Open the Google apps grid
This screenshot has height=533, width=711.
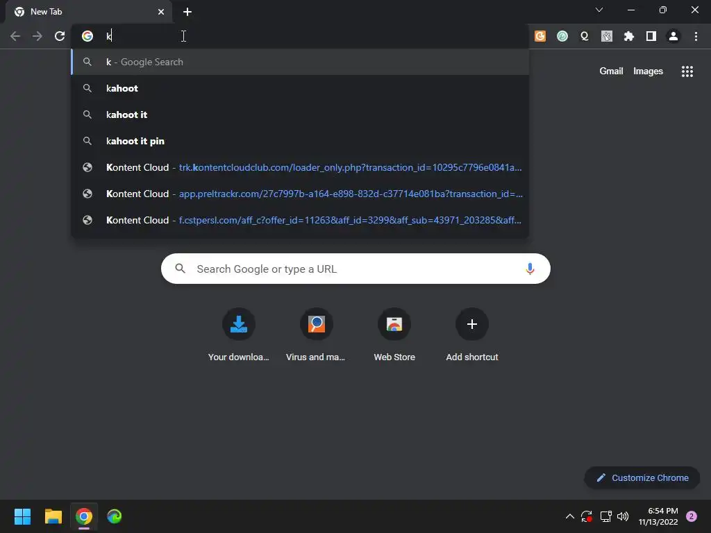pos(687,71)
